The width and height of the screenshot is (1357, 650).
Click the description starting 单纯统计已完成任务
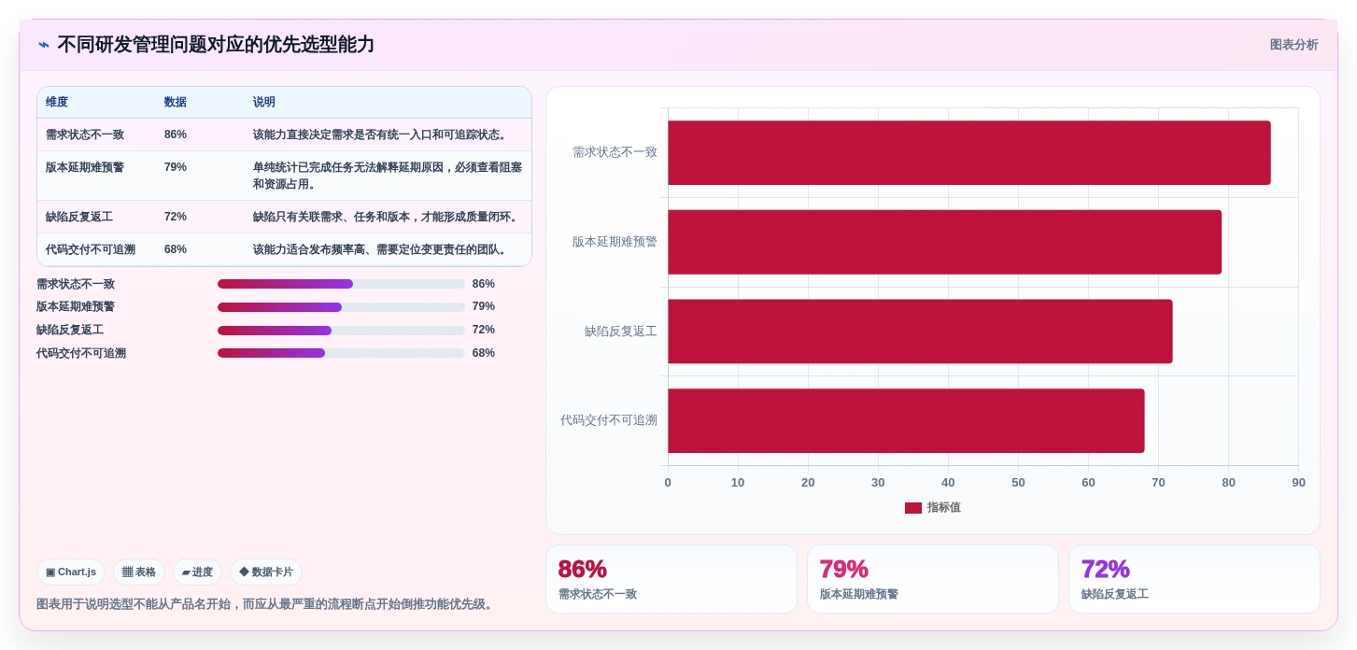[388, 176]
